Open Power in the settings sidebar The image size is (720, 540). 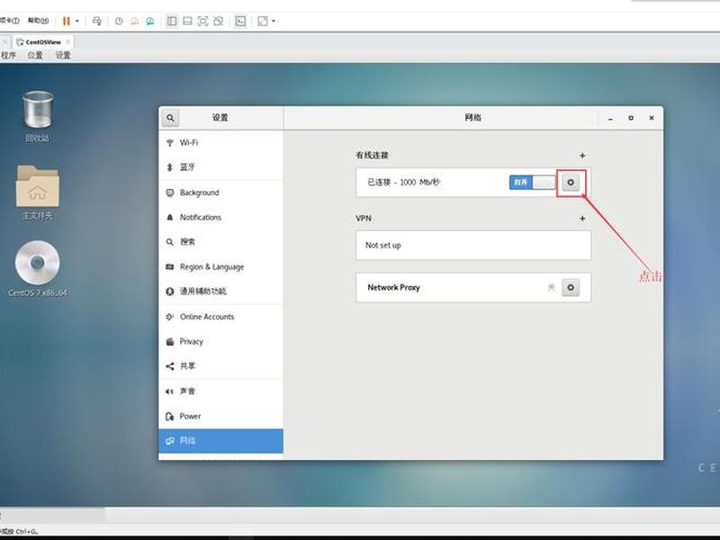tap(220, 416)
